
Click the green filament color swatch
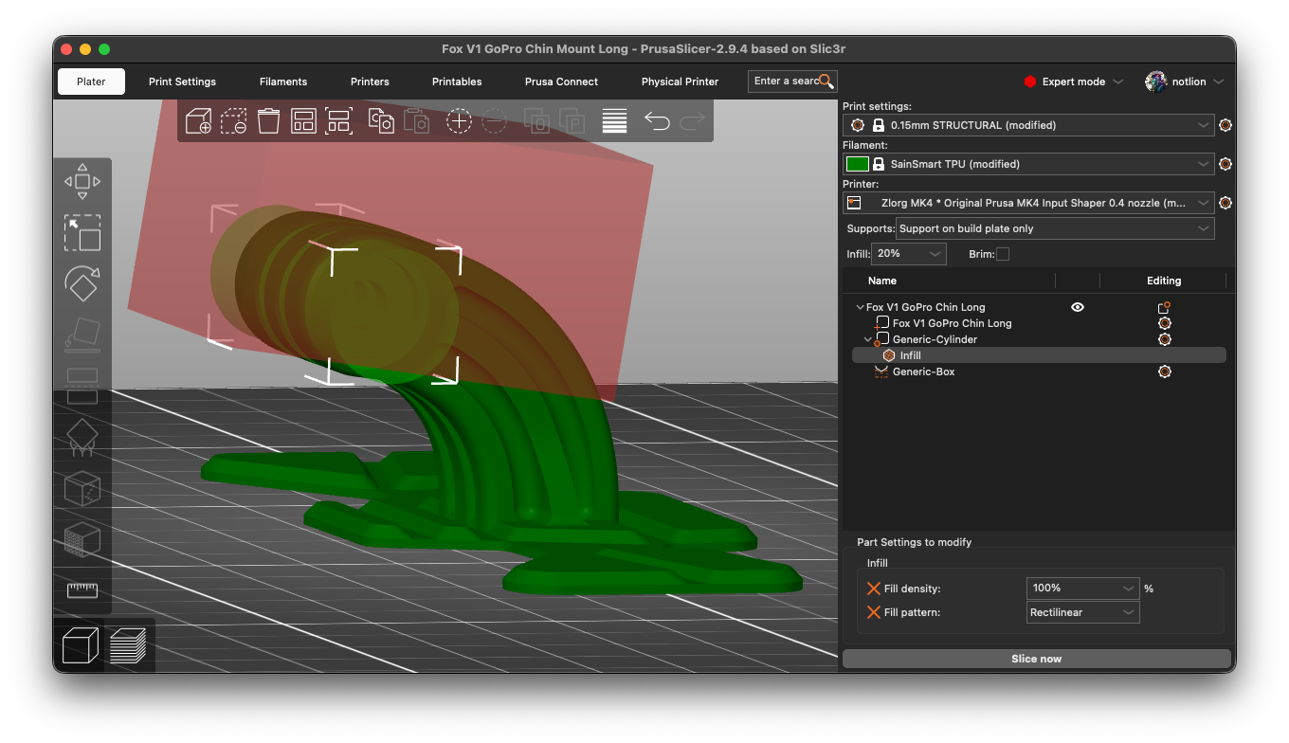pos(857,164)
